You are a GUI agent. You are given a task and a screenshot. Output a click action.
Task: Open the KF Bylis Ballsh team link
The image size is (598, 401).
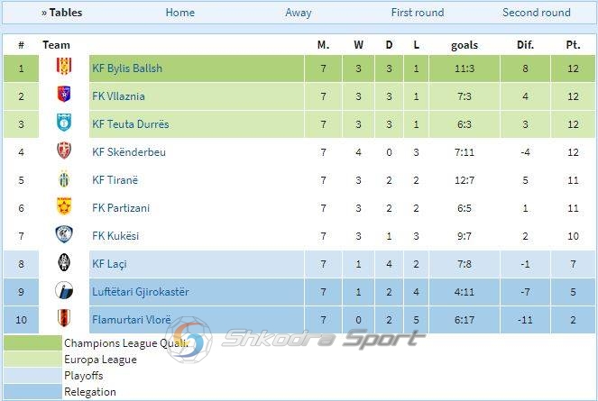tap(127, 68)
